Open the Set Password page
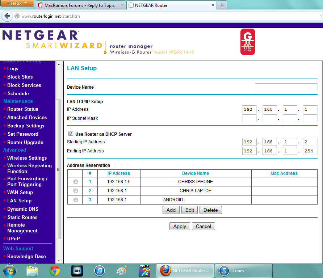 click(x=23, y=134)
